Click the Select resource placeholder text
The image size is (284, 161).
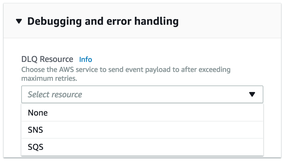coord(55,95)
